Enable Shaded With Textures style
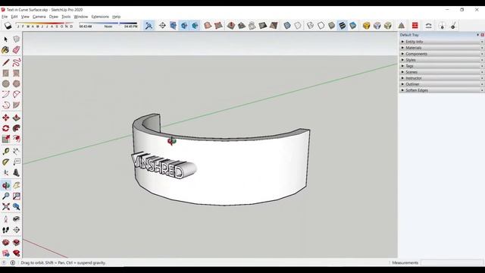Screen dimensions: 485x273 [342, 25]
